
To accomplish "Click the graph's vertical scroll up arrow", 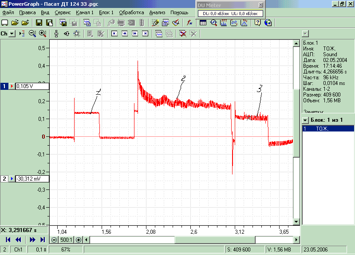I will point(296,43).
